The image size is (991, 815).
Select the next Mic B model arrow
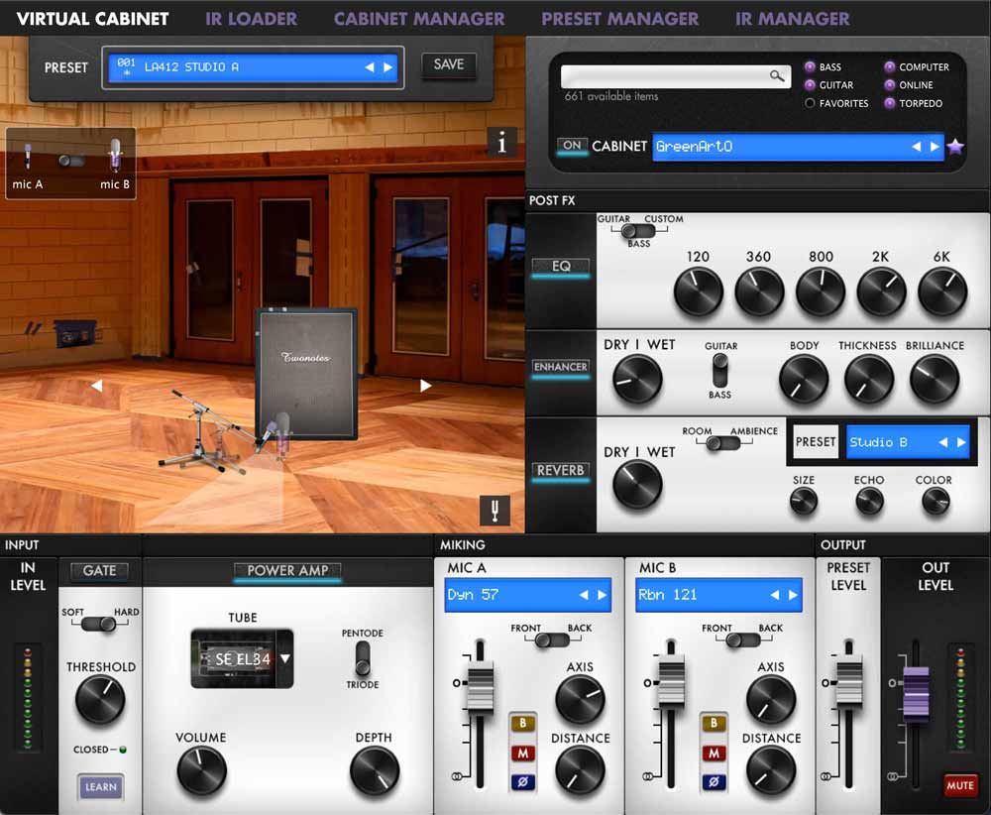793,595
